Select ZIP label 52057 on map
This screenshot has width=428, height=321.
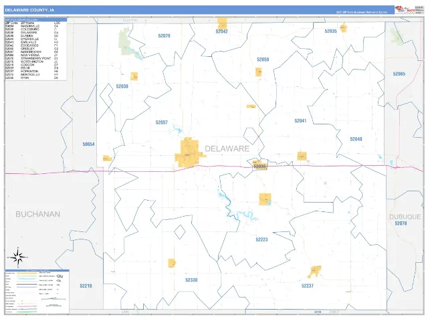coord(162,122)
